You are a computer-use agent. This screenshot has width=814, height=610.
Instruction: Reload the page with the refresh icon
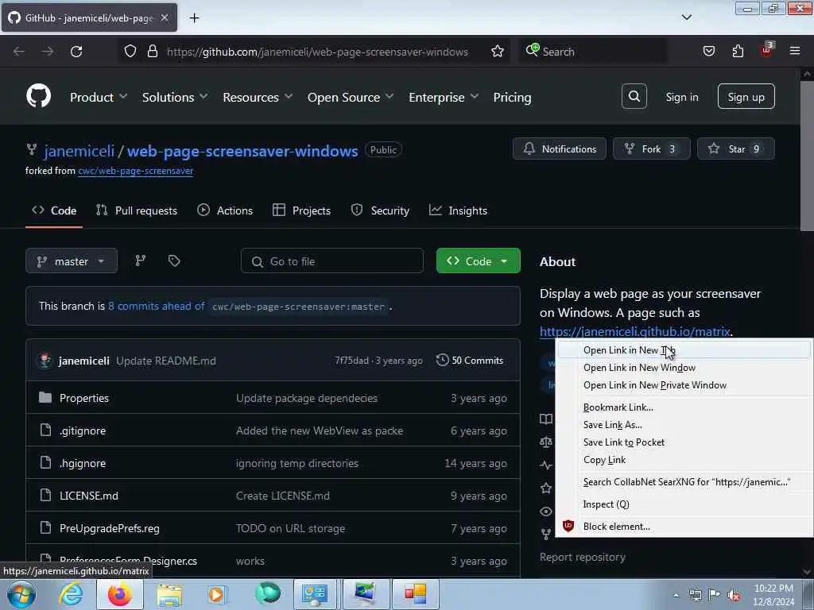pos(76,52)
